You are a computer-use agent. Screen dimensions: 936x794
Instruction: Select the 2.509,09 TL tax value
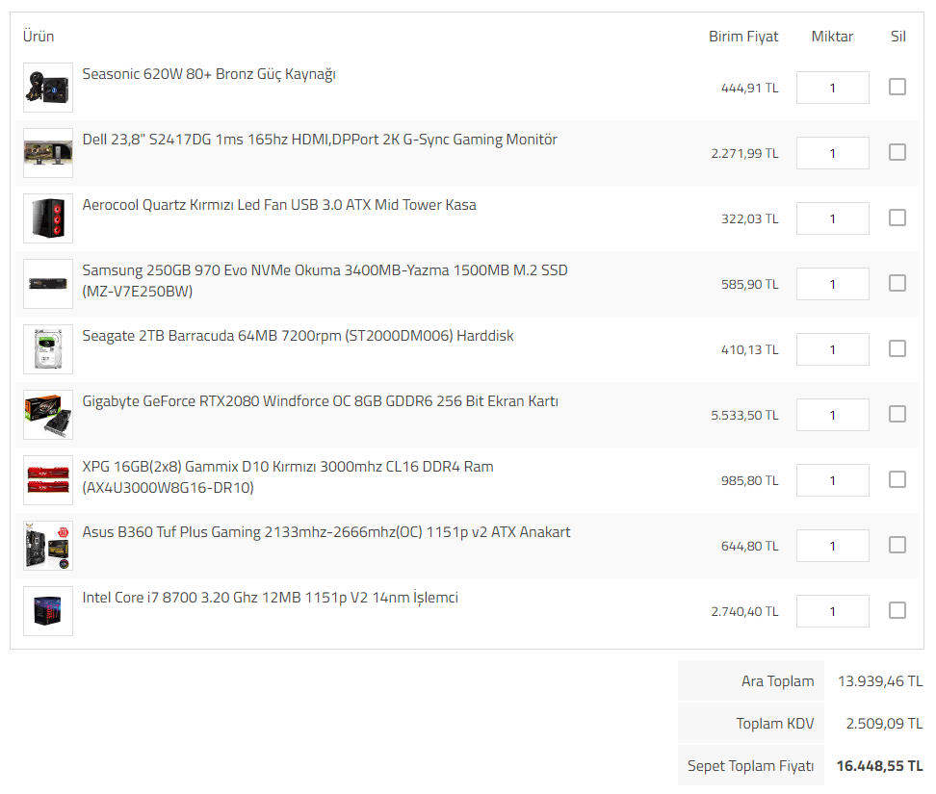(884, 724)
